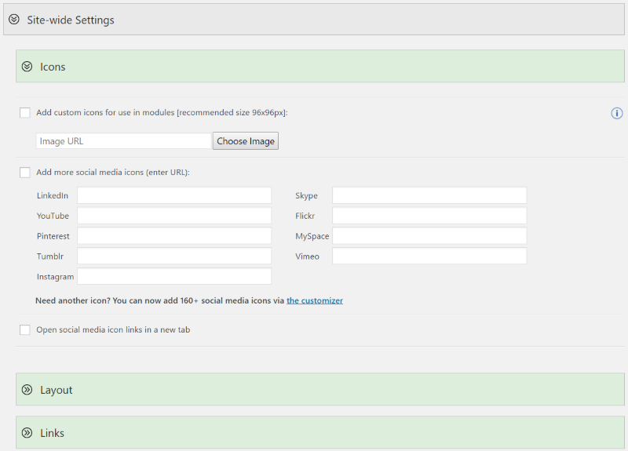The image size is (628, 451).
Task: Open the Layout section header
Action: [320, 389]
